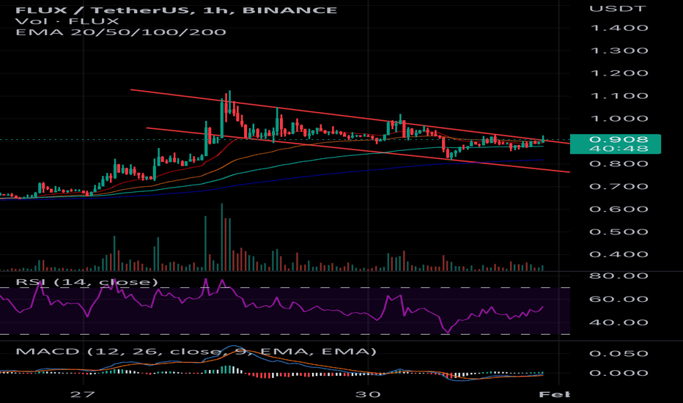Click the candle countdown 40:48

pos(619,149)
